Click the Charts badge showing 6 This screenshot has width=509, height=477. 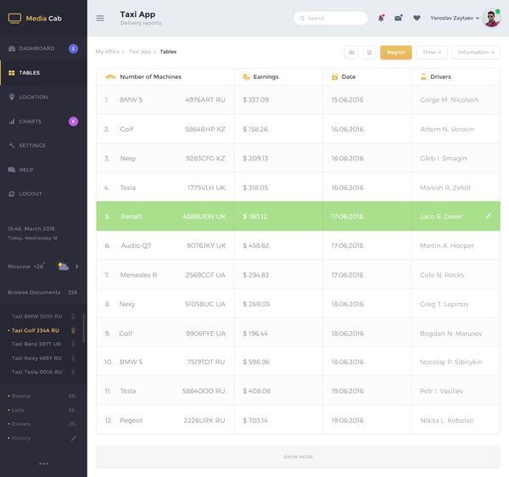click(73, 121)
